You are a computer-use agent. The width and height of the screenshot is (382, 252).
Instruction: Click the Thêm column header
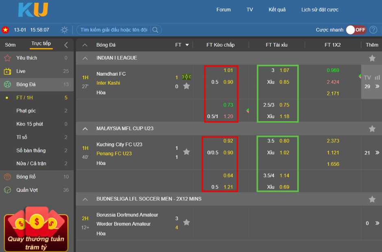coord(372,45)
